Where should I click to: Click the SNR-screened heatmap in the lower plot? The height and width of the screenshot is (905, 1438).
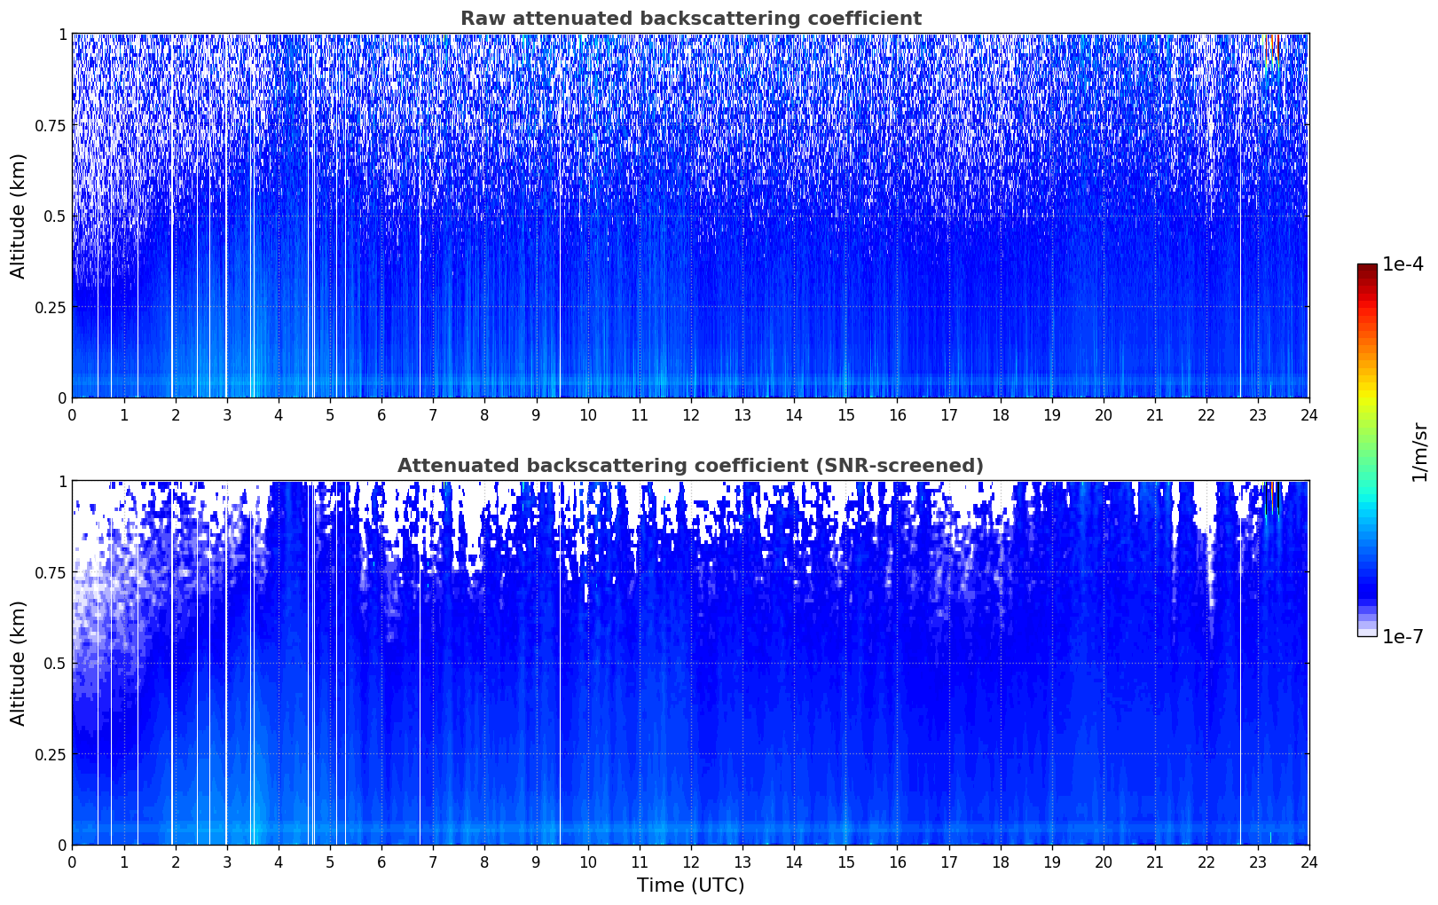pos(690,663)
